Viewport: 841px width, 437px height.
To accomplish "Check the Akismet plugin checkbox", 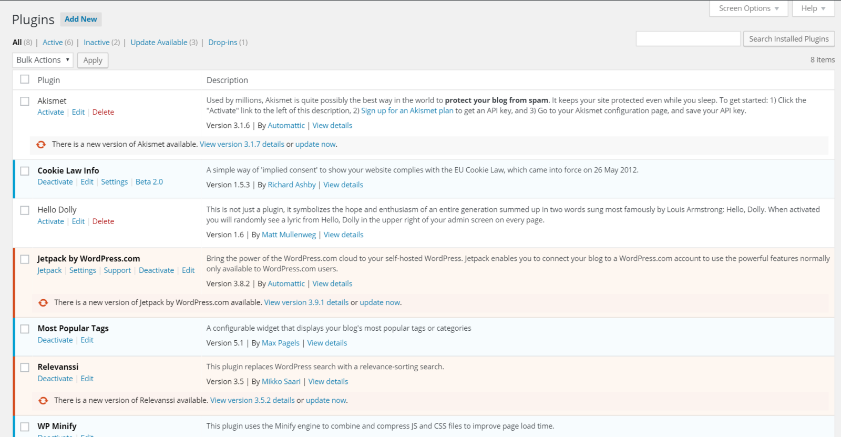I will [x=25, y=101].
